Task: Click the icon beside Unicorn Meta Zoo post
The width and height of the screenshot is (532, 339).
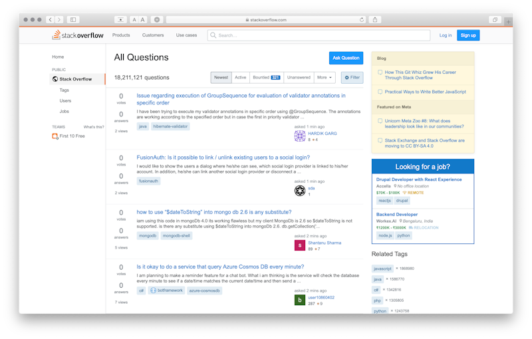Action: pos(380,121)
